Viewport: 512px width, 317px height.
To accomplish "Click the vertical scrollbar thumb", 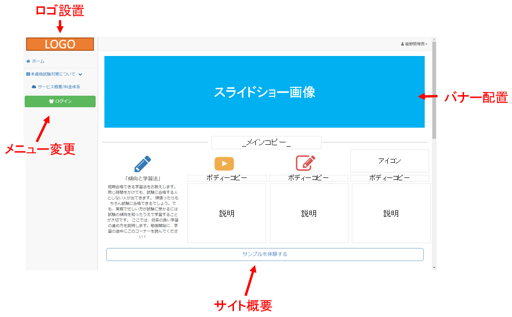I will (434, 90).
